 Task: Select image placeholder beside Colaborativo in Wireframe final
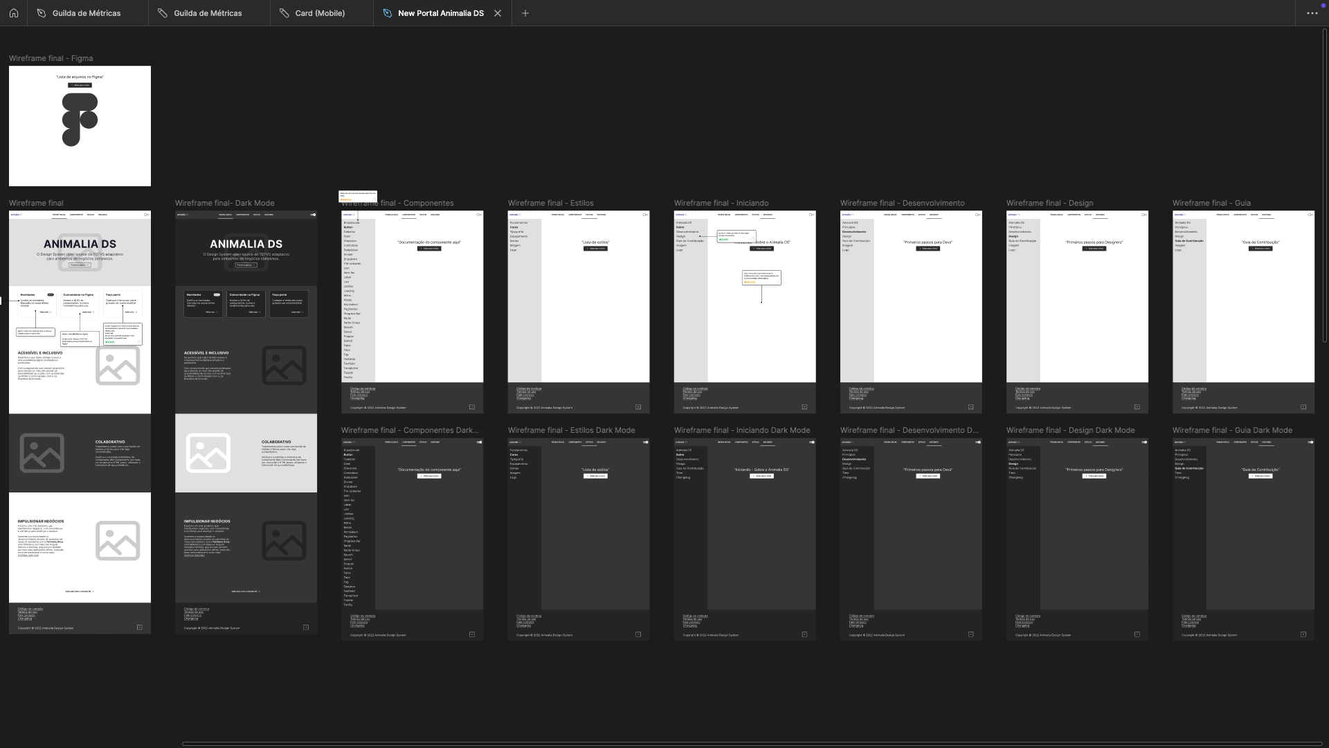pos(42,453)
